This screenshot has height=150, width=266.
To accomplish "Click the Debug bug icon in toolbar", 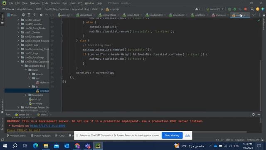I will [x=234, y=9].
